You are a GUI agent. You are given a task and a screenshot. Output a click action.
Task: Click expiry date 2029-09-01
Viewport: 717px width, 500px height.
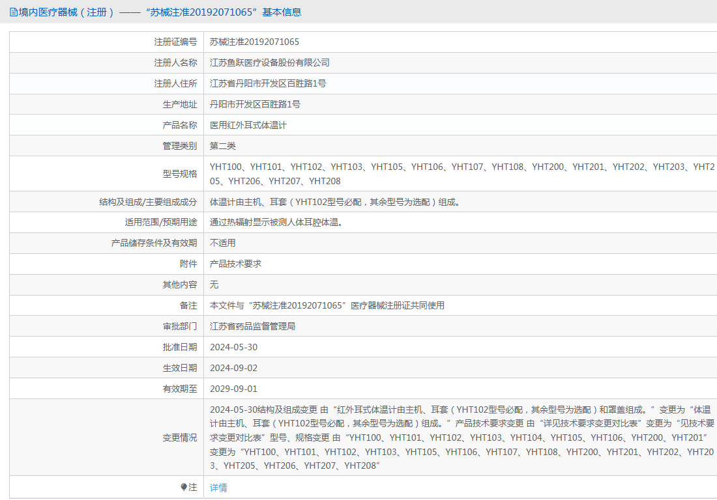click(233, 389)
